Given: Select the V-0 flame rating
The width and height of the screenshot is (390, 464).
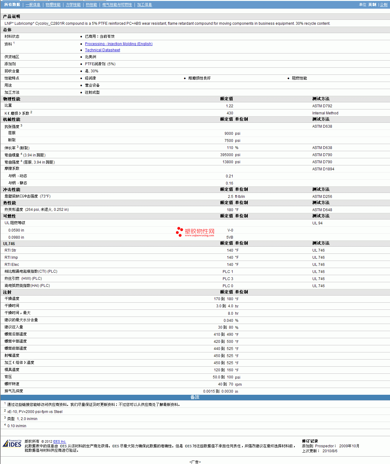Looking at the screenshot, I should (x=230, y=230).
